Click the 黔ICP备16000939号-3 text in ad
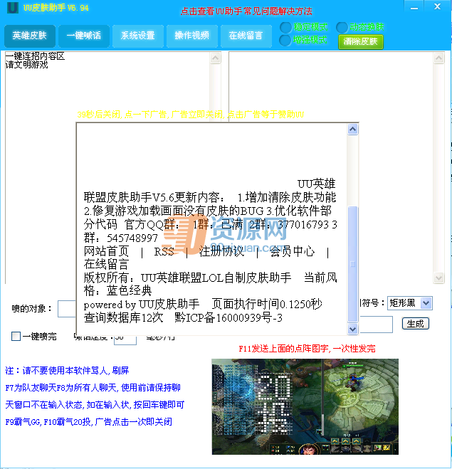 [228, 317]
